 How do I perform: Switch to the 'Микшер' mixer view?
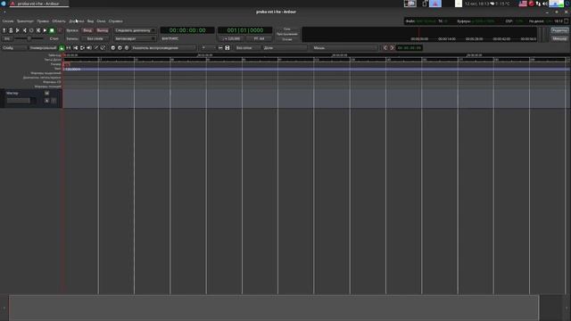coord(559,38)
